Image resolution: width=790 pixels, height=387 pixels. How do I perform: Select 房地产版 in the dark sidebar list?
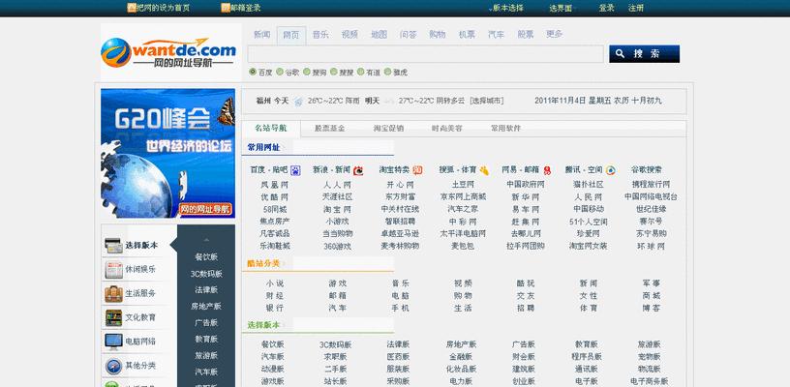click(206, 307)
